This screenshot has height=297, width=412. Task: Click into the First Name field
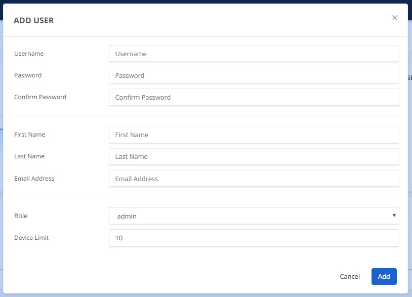coord(254,135)
